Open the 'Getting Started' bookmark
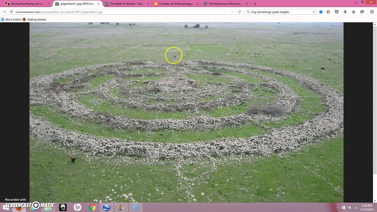Image resolution: width=377 pixels, height=212 pixels. tap(34, 19)
